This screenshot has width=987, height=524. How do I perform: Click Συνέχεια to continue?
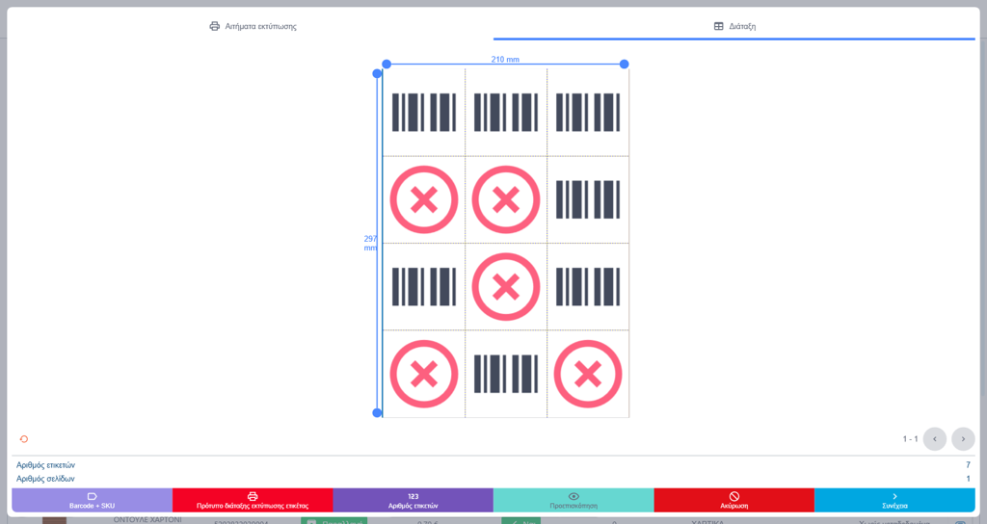click(894, 500)
